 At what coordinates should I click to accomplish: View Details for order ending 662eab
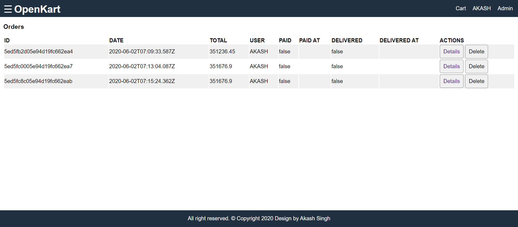pyautogui.click(x=451, y=81)
